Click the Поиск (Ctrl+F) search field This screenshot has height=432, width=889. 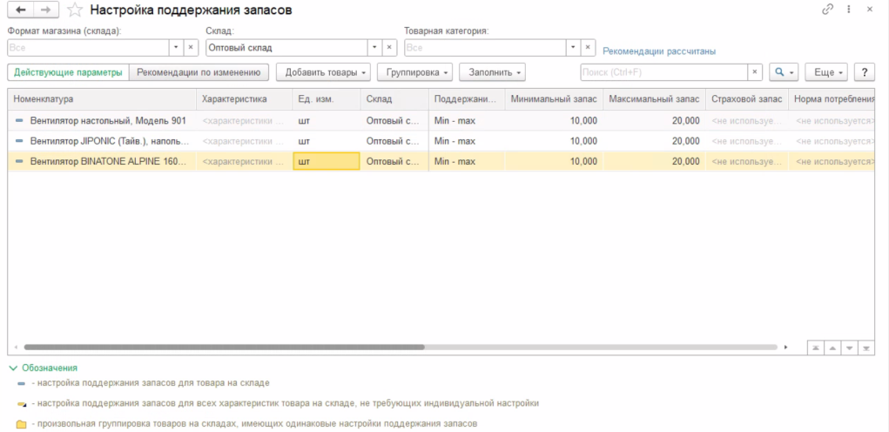tap(663, 72)
